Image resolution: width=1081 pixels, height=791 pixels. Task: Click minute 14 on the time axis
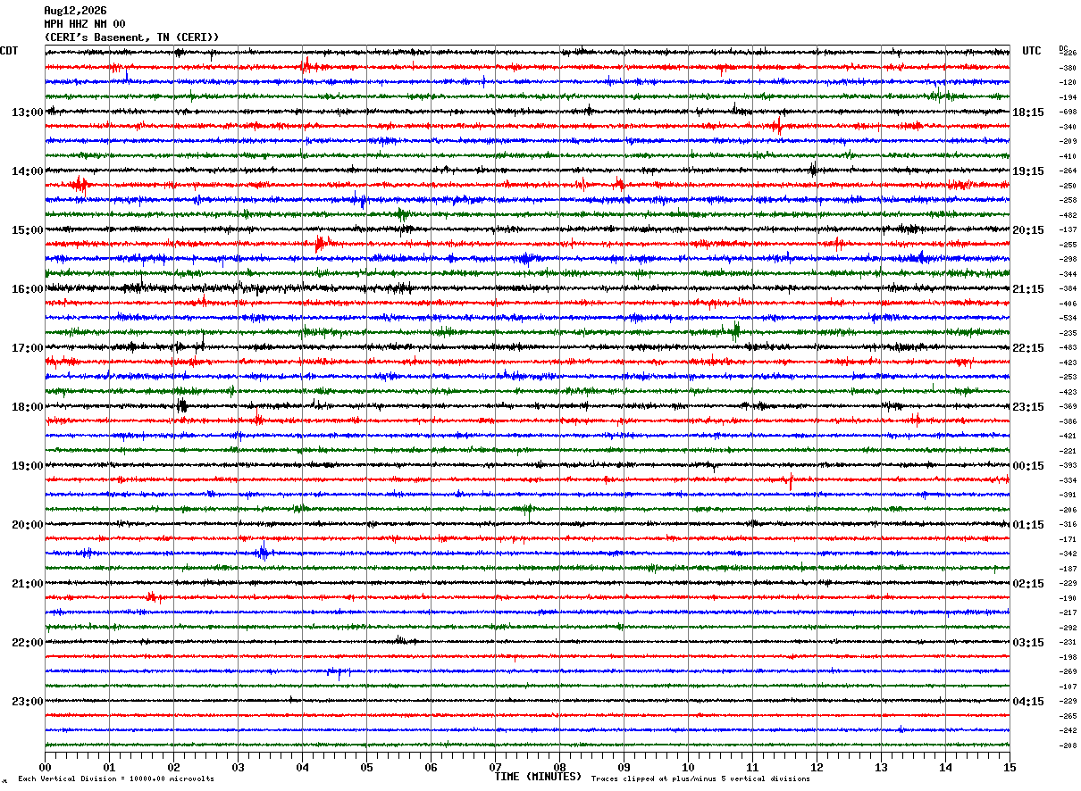pos(945,767)
